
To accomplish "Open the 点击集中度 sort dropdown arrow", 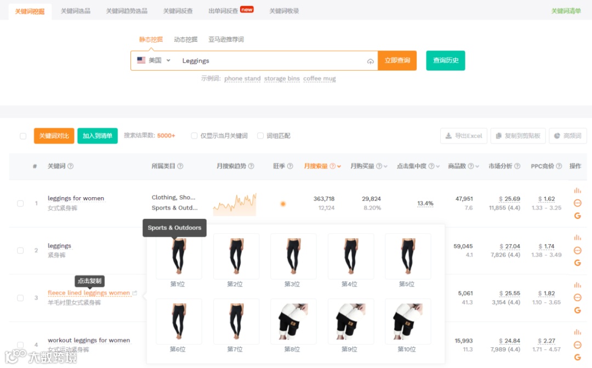I will tap(437, 166).
